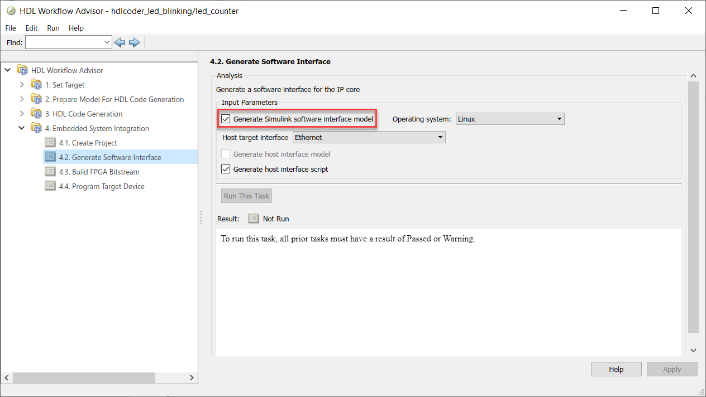Click the folder icon for 1. Set Target
Viewport: 706px width, 397px height.
coord(36,85)
